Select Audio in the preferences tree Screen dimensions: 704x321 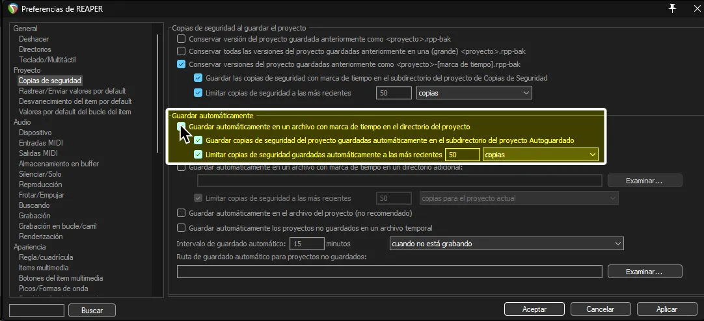tap(22, 122)
